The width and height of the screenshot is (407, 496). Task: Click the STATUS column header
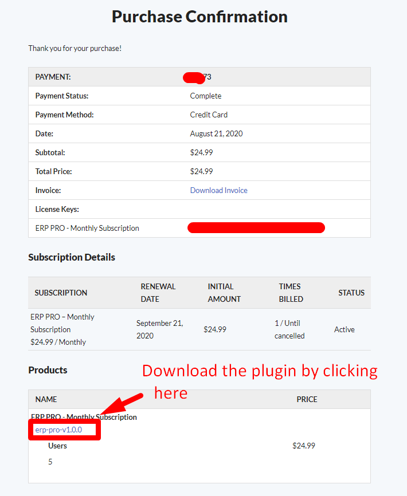point(351,293)
